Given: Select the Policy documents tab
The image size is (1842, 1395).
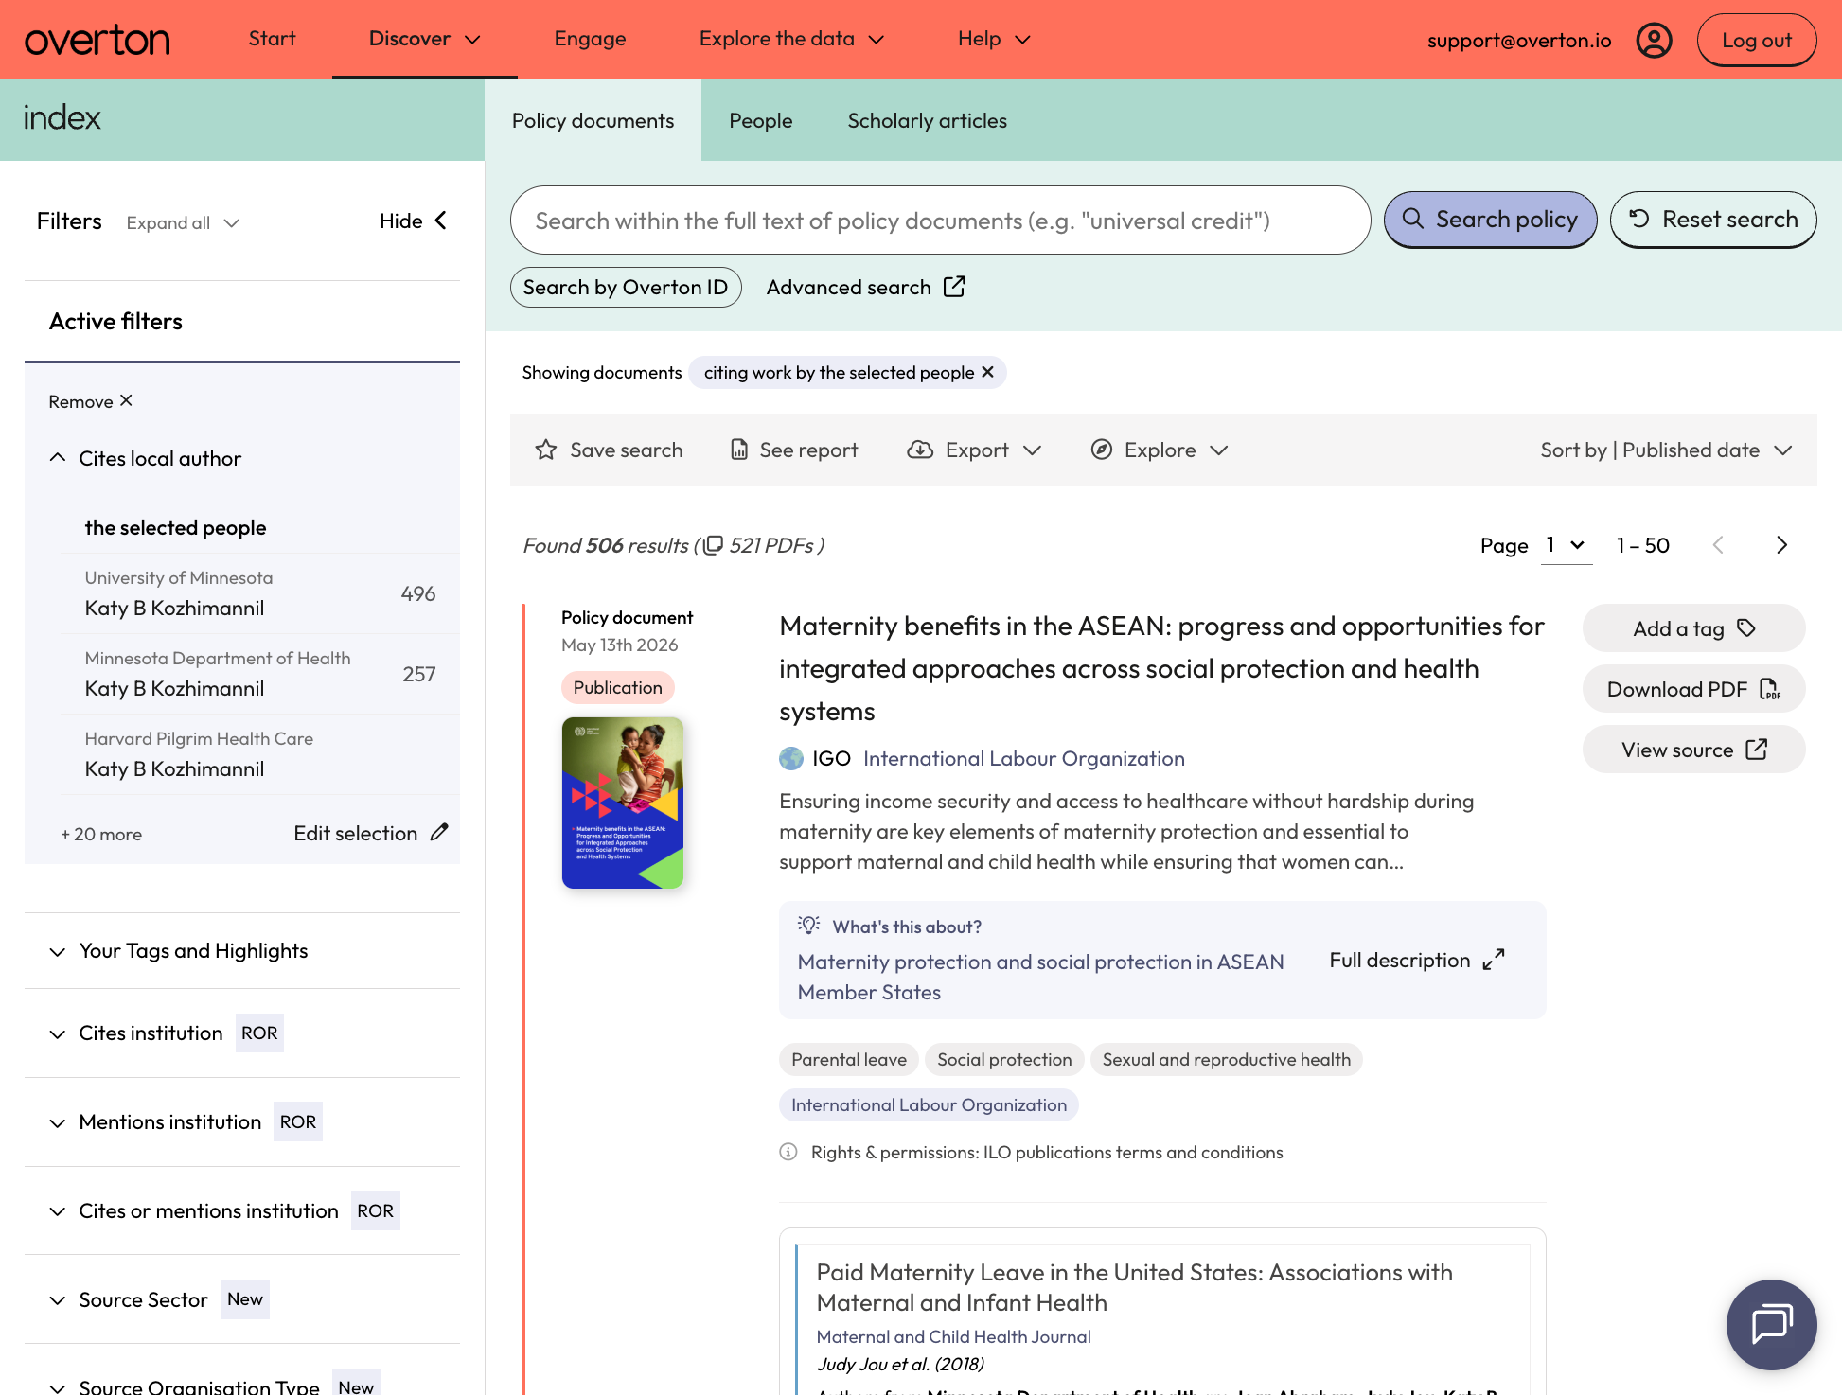Looking at the screenshot, I should tap(593, 120).
